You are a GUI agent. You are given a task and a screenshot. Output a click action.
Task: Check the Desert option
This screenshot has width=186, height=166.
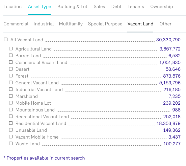(11, 69)
